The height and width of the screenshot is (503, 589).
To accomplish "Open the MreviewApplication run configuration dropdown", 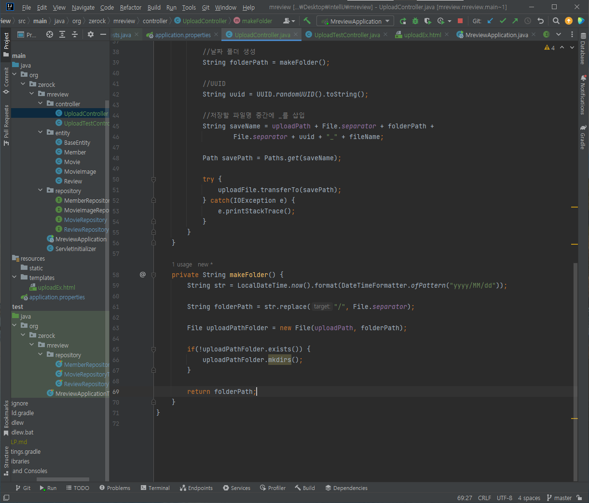I will click(355, 21).
